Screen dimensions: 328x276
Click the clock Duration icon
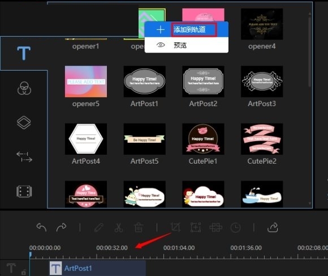(236, 227)
